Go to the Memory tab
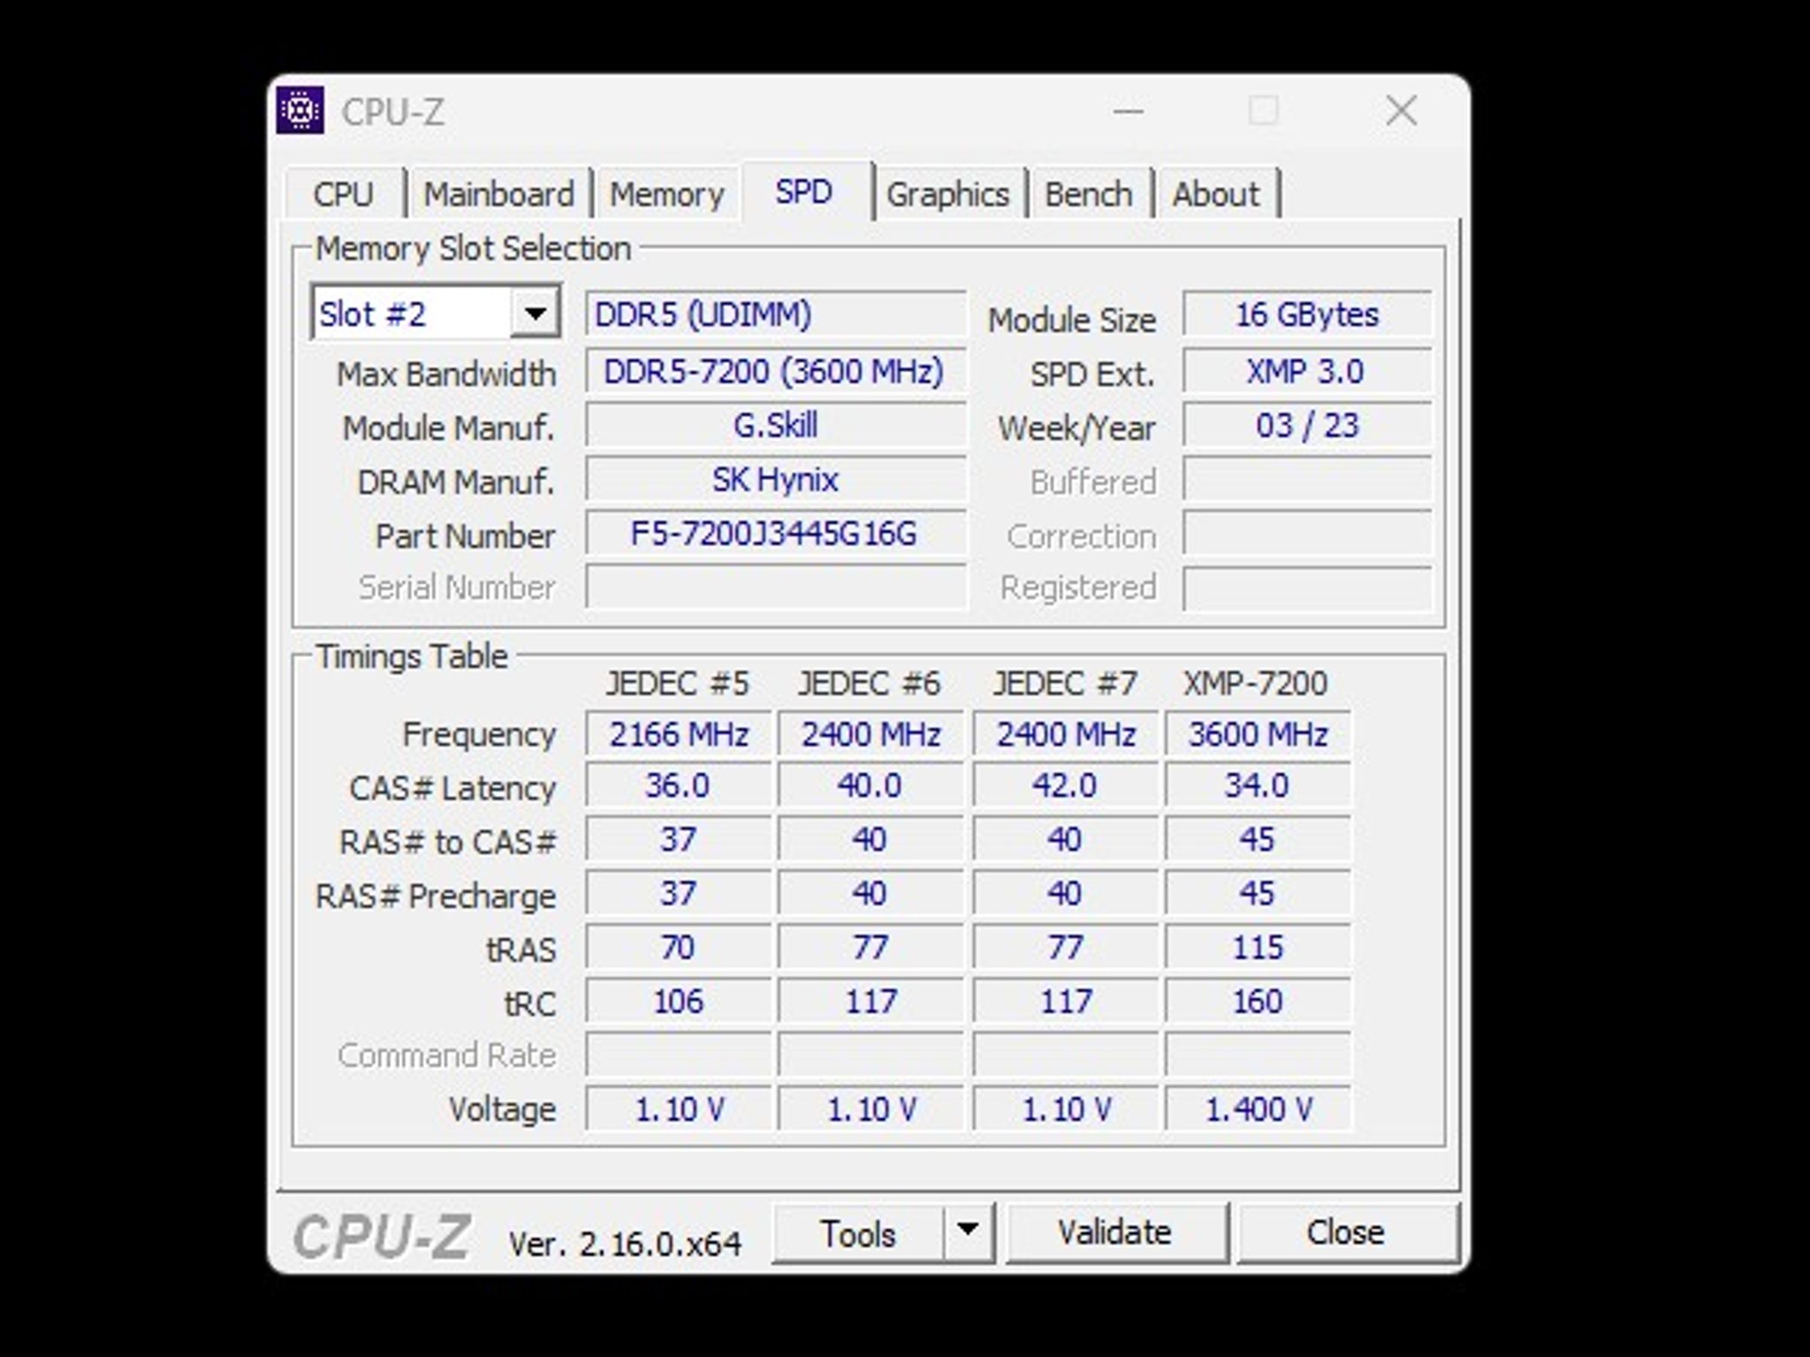The image size is (1810, 1357). click(667, 193)
